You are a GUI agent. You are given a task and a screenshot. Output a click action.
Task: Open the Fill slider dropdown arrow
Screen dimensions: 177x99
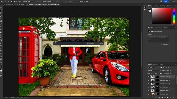pyautogui.click(x=171, y=73)
